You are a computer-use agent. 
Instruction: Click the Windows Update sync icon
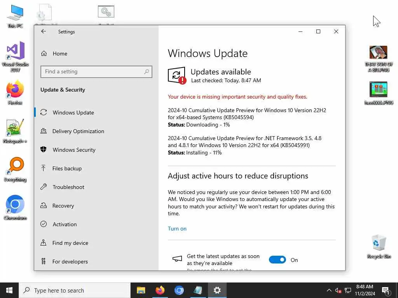click(x=44, y=112)
